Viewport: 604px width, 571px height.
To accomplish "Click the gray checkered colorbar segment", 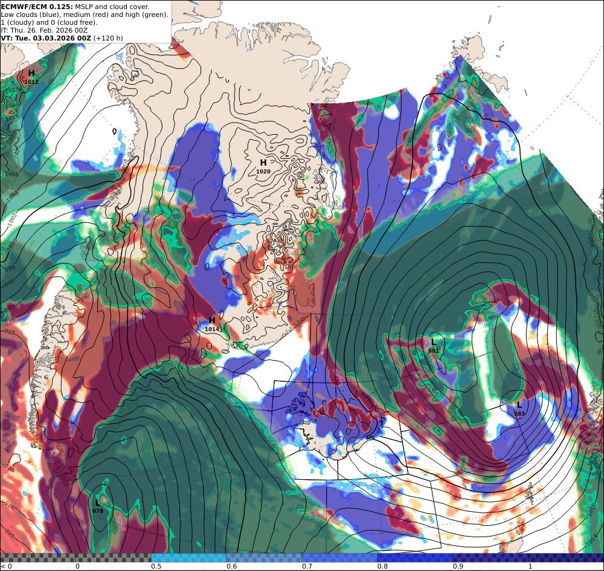I will pyautogui.click(x=75, y=558).
